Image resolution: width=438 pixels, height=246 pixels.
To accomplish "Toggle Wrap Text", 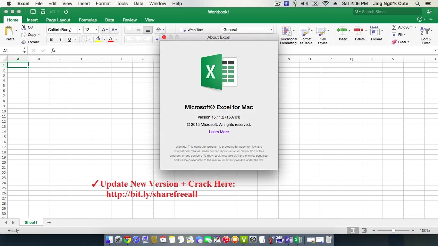I will pyautogui.click(x=191, y=30).
